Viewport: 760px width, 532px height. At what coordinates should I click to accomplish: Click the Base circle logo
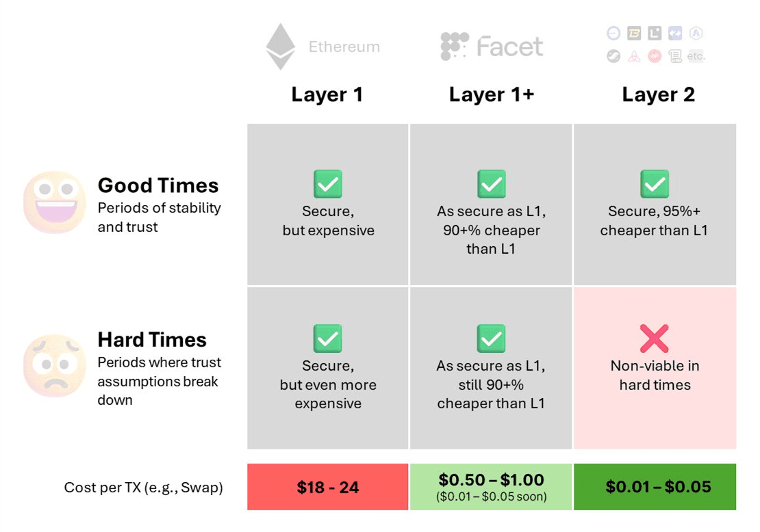pos(613,34)
